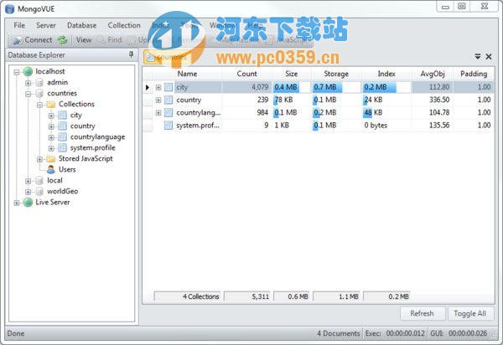Switch to the countries tab
Screen dimensions: 503x345
point(166,57)
